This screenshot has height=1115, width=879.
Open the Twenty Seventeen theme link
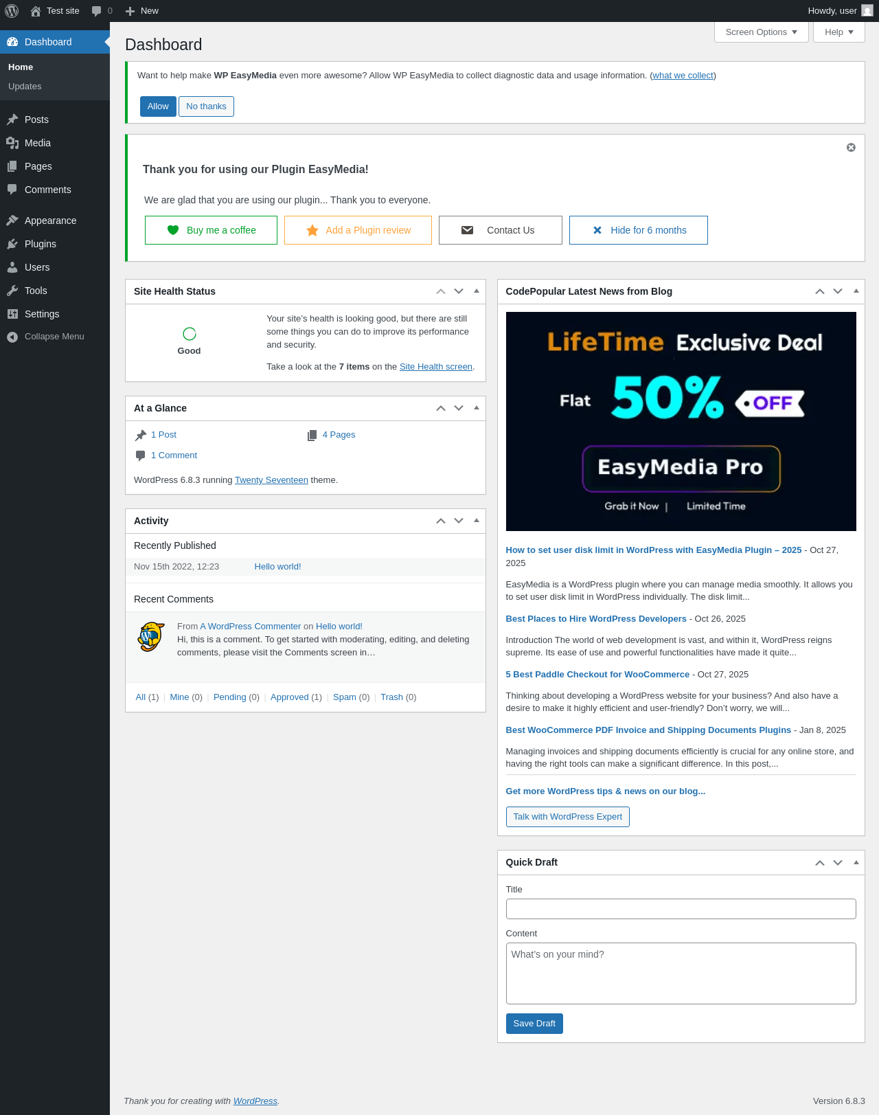click(271, 480)
